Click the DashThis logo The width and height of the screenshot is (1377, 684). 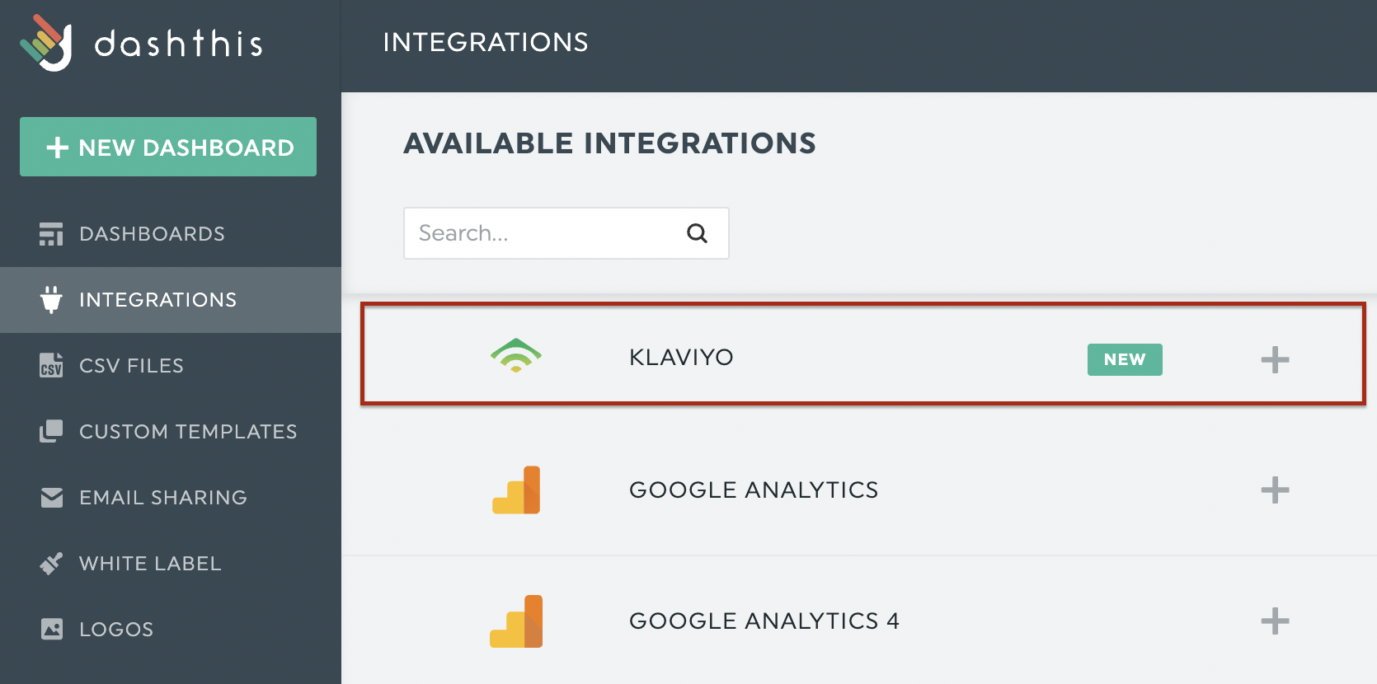(x=140, y=43)
